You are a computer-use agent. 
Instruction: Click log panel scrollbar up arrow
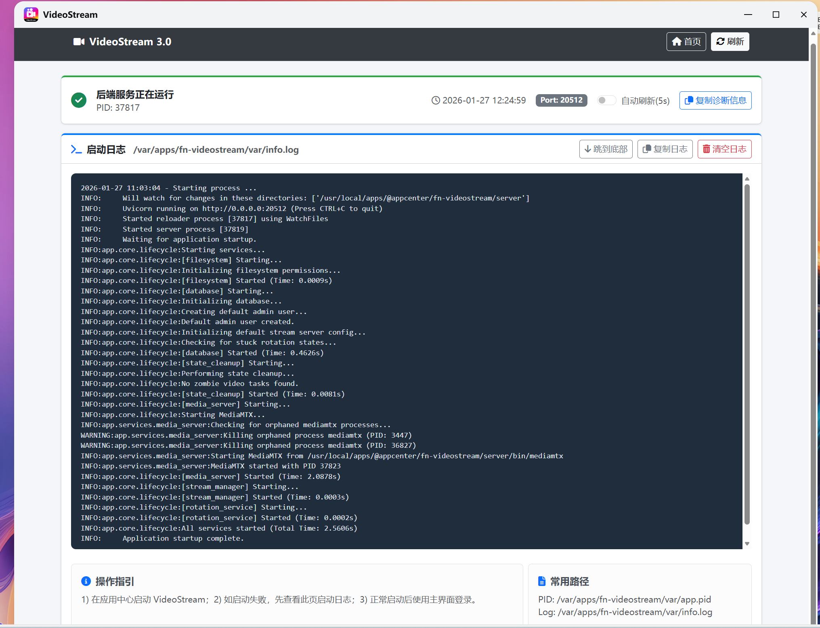pyautogui.click(x=747, y=179)
